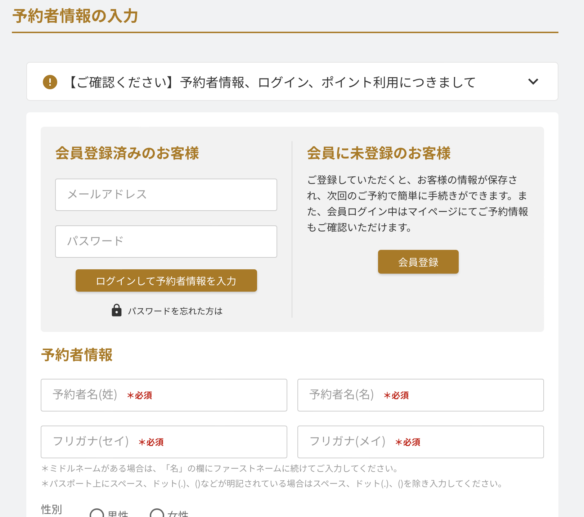Click the 性別 field label
Screen dimensions: 584x517
tap(52, 510)
